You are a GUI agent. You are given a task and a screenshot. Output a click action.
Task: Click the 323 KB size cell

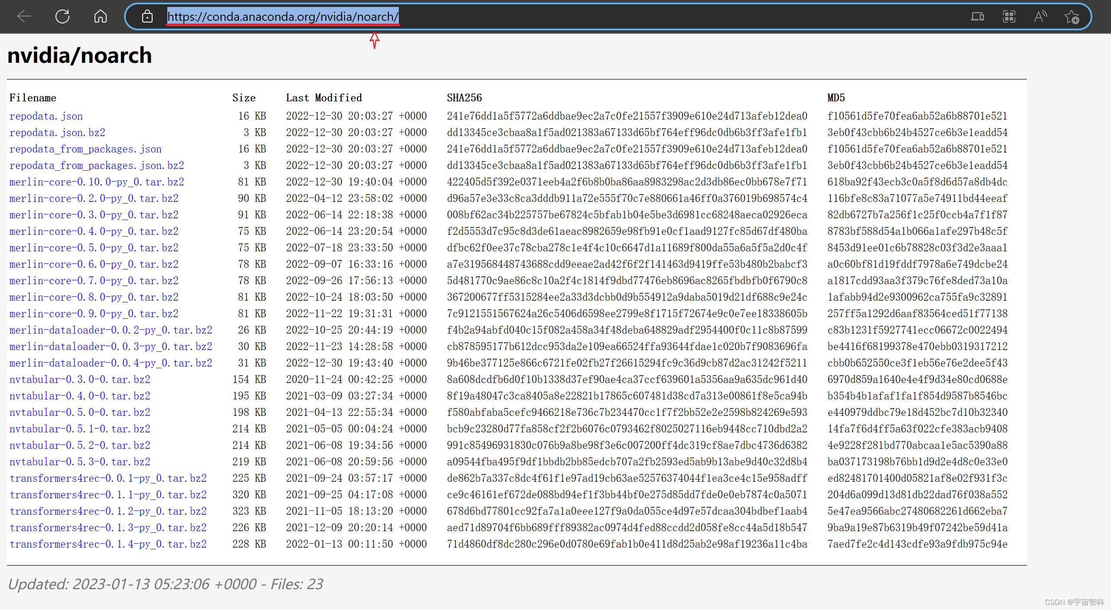point(249,511)
